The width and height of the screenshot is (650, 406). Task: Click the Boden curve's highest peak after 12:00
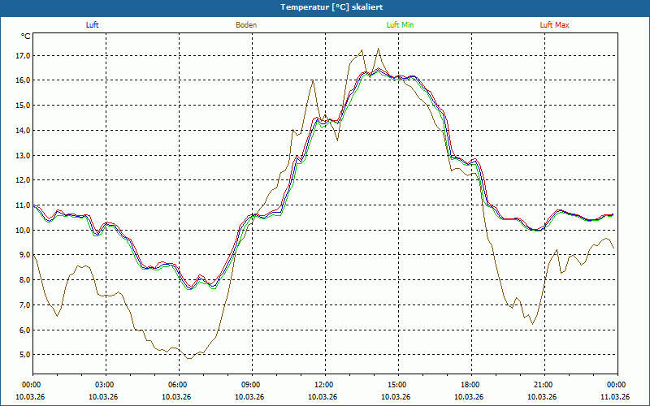tap(378, 49)
